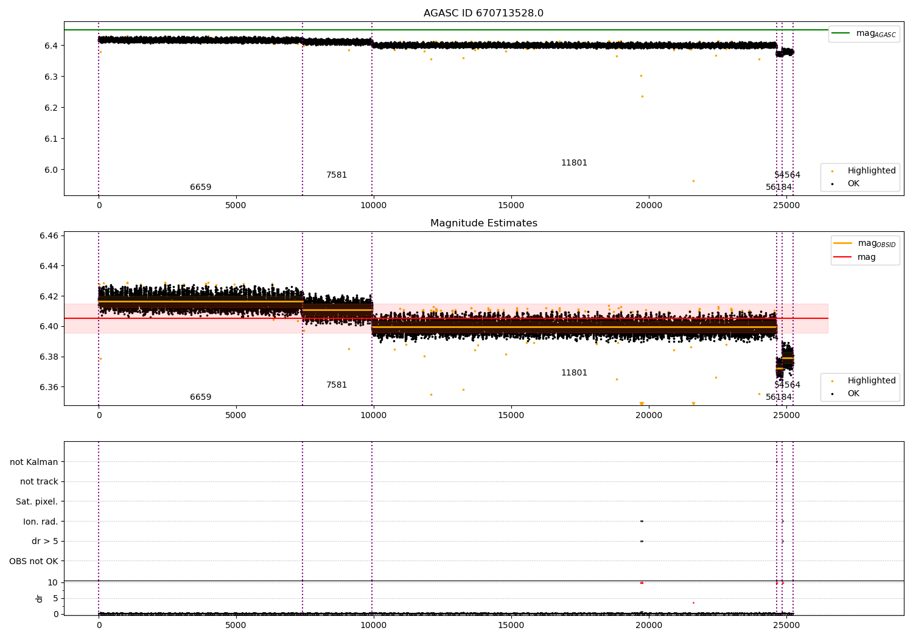This screenshot has width=913, height=639.
Task: Click OBSID label '7581' in top plot
Action: pyautogui.click(x=337, y=175)
